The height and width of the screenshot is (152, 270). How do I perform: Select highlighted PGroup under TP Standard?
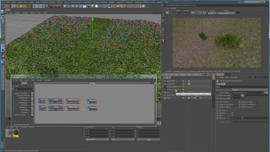click(x=24, y=100)
